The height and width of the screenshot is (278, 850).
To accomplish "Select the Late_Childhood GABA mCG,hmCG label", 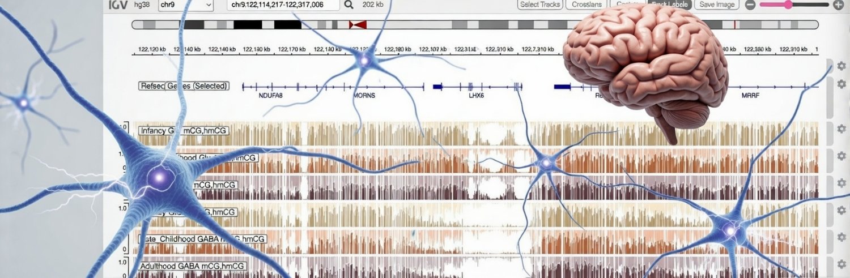I will (202, 239).
